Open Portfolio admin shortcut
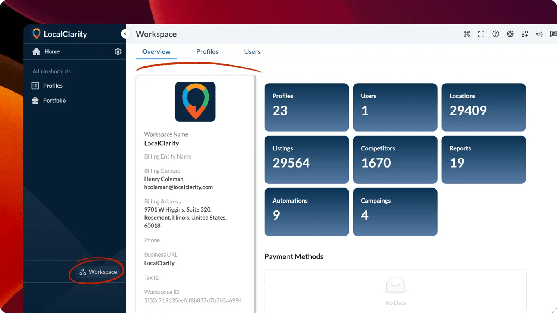The height and width of the screenshot is (313, 557). pyautogui.click(x=55, y=100)
